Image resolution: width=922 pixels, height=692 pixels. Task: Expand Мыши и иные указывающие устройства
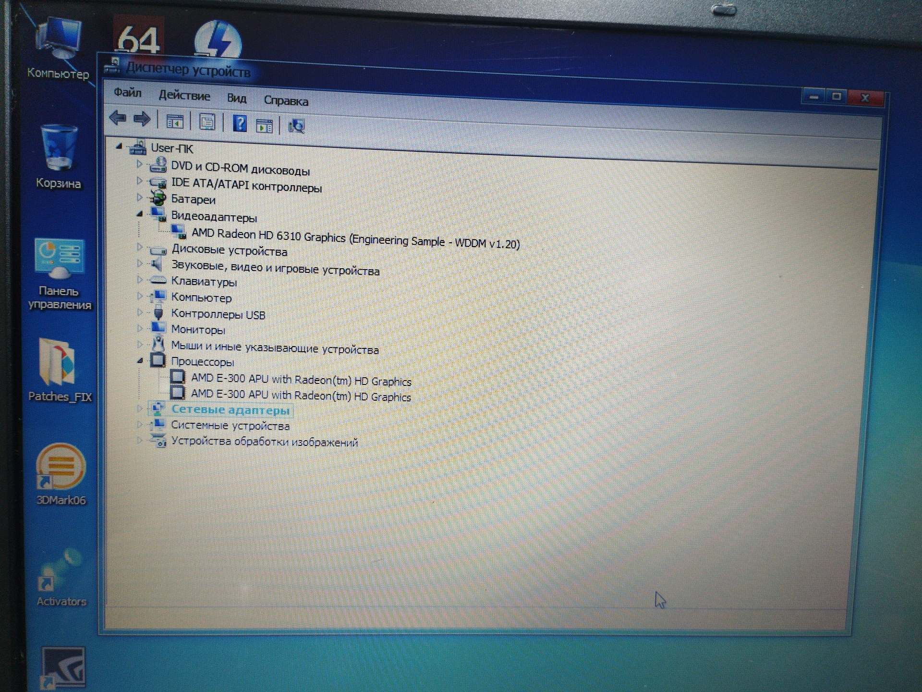click(x=140, y=344)
